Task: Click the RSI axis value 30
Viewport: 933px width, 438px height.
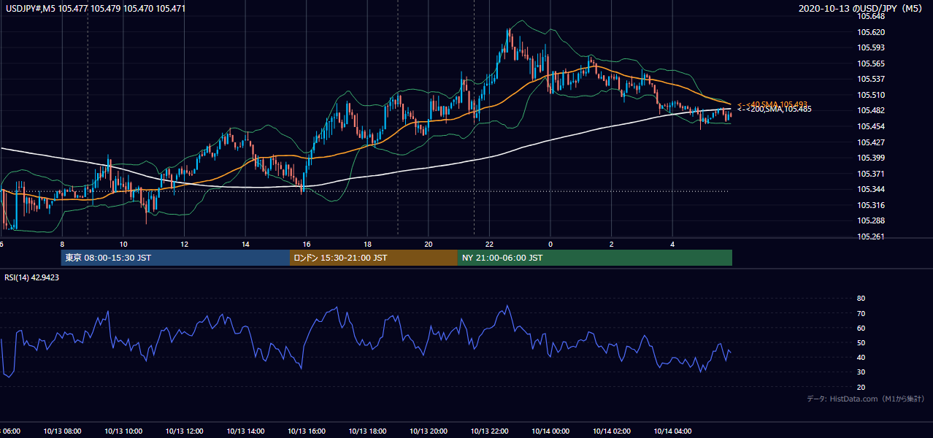Action: (861, 372)
